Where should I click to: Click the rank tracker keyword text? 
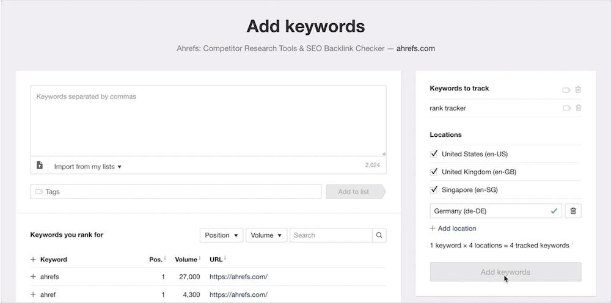[x=448, y=108]
